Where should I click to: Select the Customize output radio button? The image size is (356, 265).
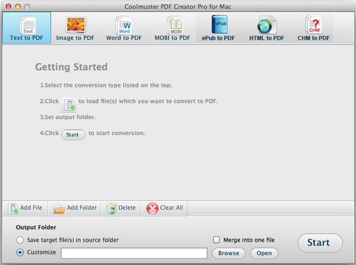point(20,253)
